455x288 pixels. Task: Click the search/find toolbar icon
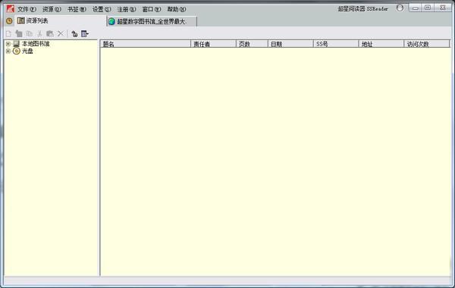[74, 34]
